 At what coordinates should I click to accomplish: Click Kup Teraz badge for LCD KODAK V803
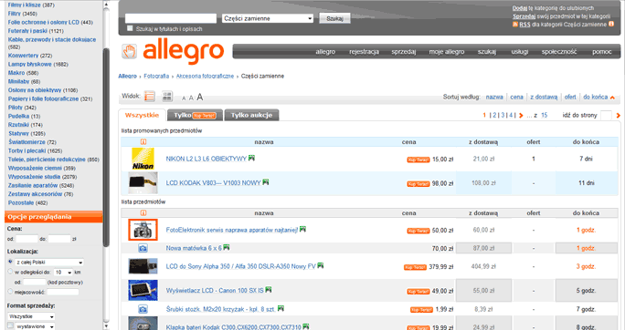pos(418,183)
